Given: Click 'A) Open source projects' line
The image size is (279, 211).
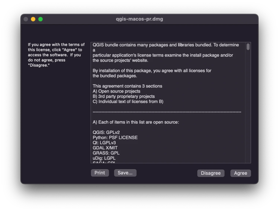Looking at the screenshot, I should (x=116, y=91).
